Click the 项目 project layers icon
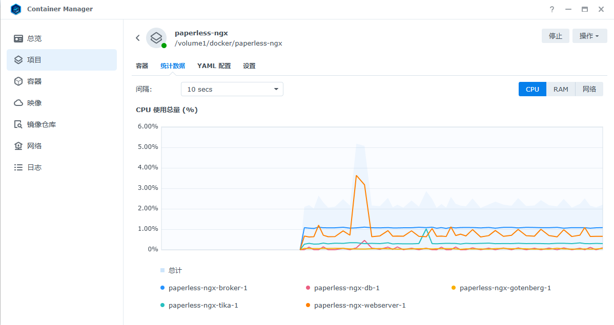The image size is (614, 325). click(18, 60)
